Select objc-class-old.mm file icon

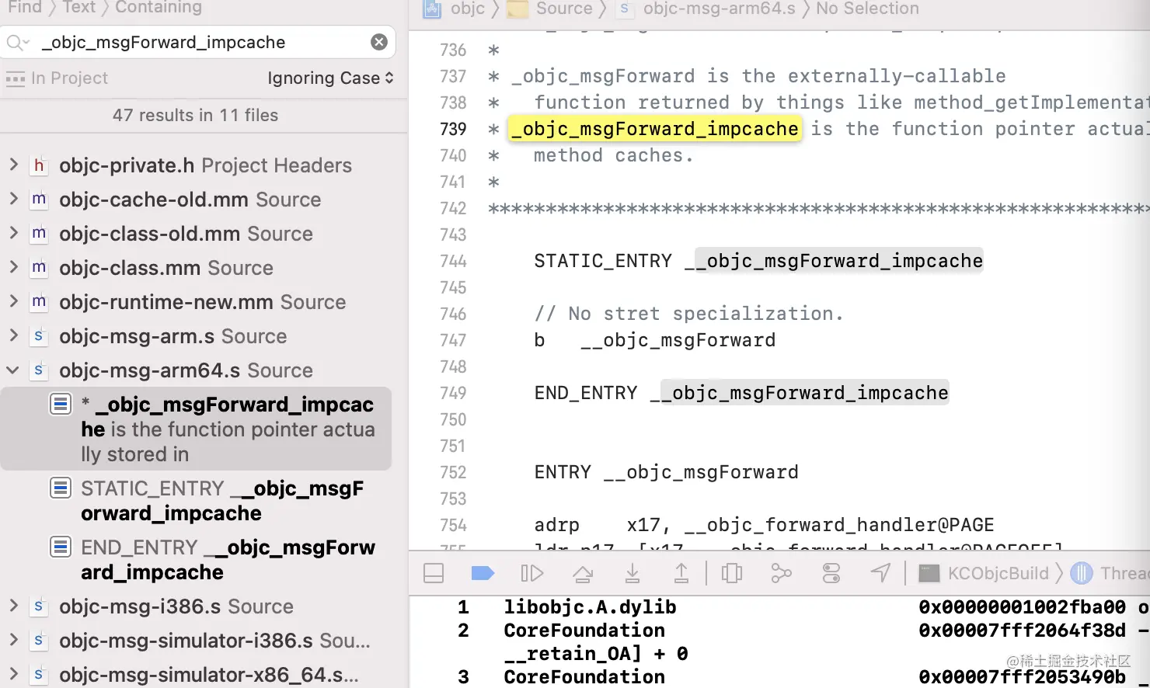tap(39, 234)
